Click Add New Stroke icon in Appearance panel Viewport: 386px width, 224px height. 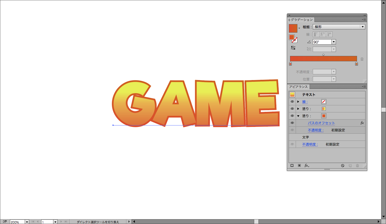coord(292,166)
